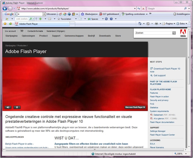Click Contactinformatie link
Image resolution: width=193 pixels, height=158 pixels.
pos(35,31)
